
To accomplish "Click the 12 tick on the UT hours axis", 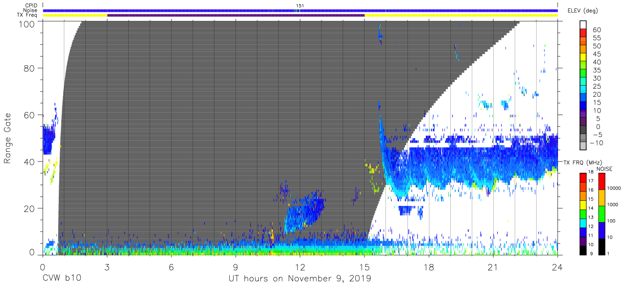I will click(300, 267).
